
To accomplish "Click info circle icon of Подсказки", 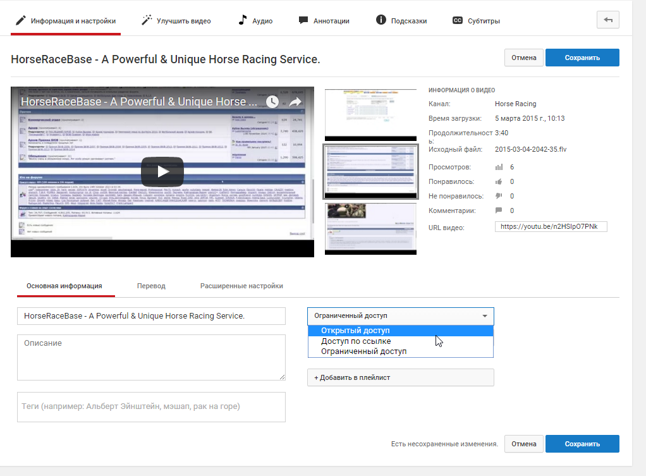I will tap(381, 20).
